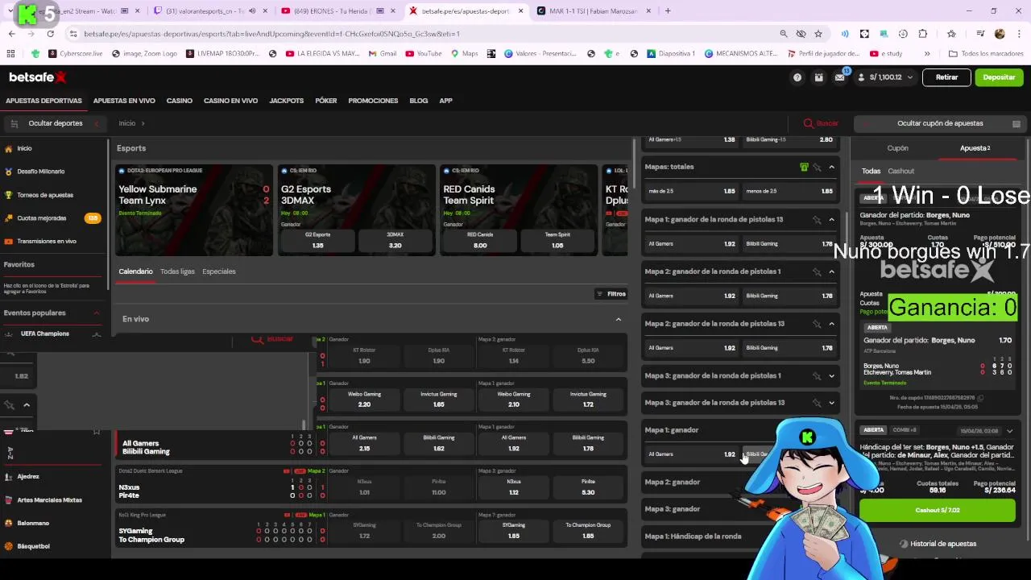Click the Buscar magnifier icon
Image resolution: width=1031 pixels, height=580 pixels.
(809, 123)
